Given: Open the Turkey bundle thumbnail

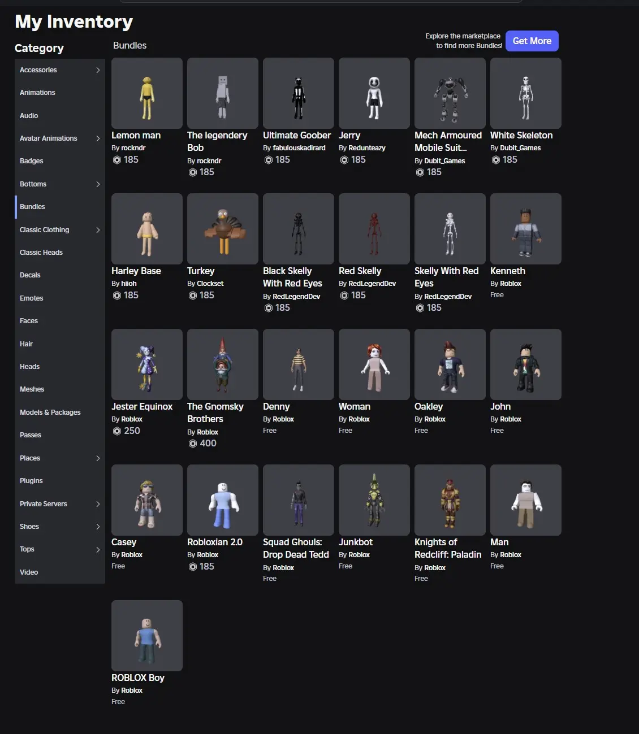Looking at the screenshot, I should pyautogui.click(x=223, y=229).
